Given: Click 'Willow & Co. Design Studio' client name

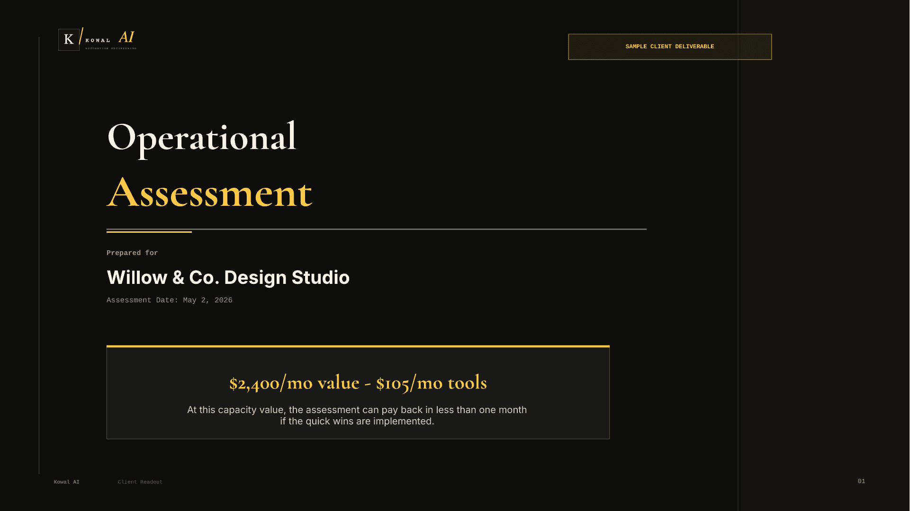Looking at the screenshot, I should 228,277.
